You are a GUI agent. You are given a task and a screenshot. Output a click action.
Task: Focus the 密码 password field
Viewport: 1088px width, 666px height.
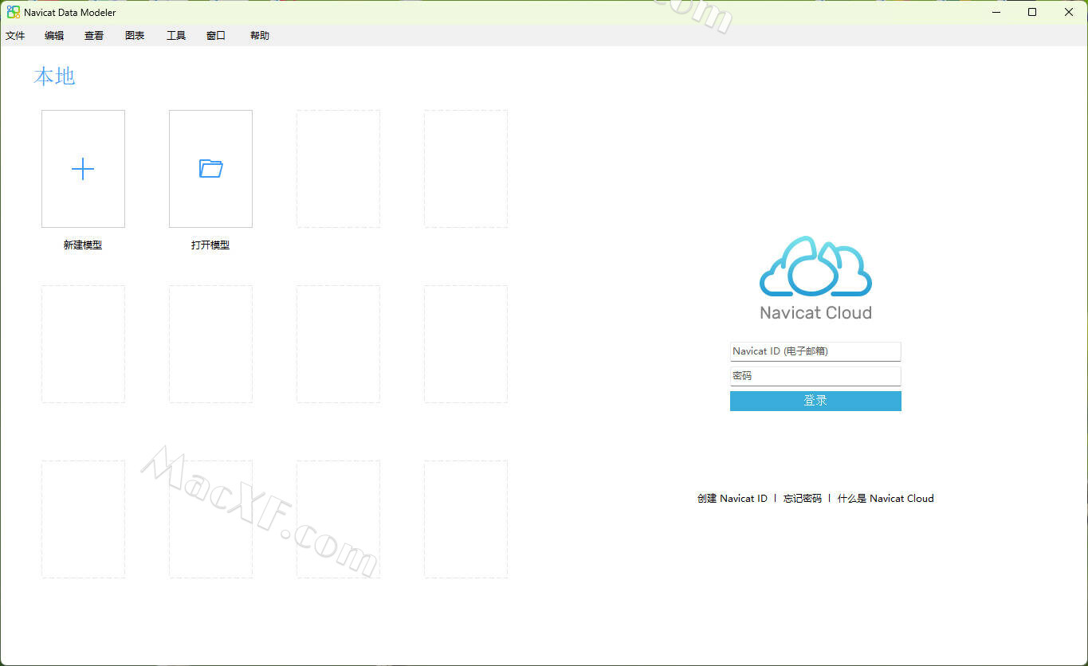815,376
